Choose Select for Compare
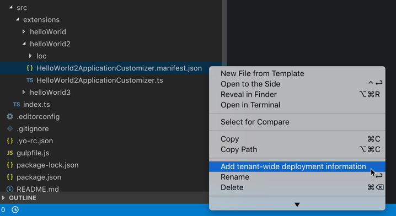 (x=297, y=122)
